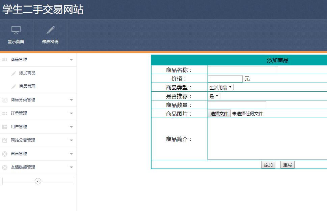Focus the 商品名称 text field
The height and width of the screenshot is (211, 327).
tap(243, 70)
